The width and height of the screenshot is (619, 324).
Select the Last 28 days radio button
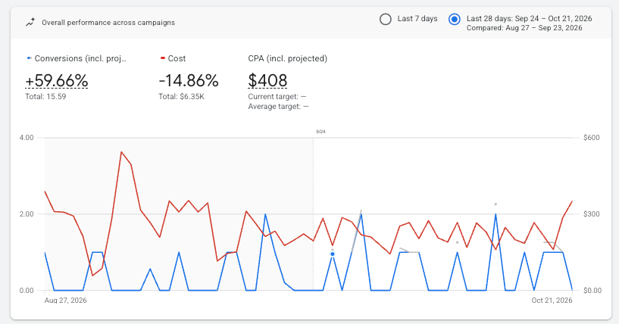coord(455,19)
